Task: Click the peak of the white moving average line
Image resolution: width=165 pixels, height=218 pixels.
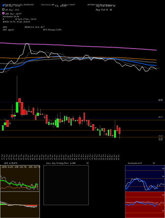Action: [x=27, y=44]
